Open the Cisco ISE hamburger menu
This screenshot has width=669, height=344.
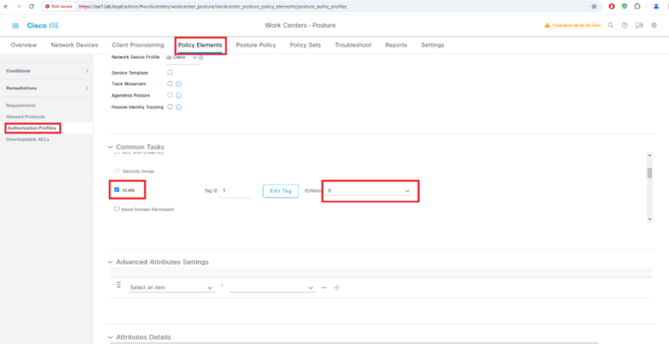coord(16,26)
